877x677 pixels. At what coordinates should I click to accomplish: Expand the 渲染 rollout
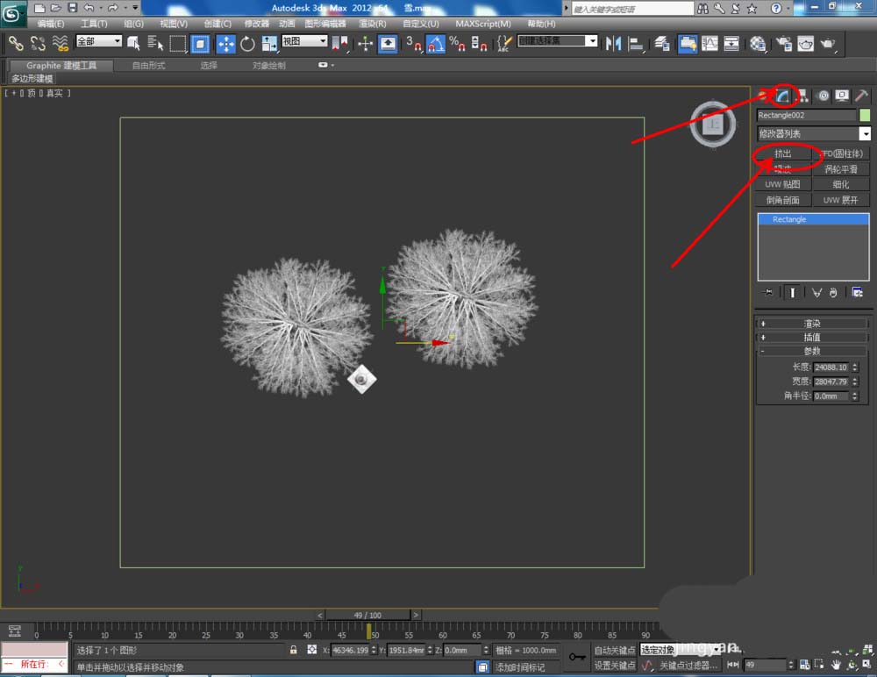[x=812, y=324]
